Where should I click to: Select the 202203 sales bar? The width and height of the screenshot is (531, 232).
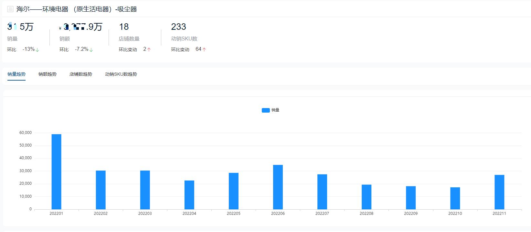tap(145, 190)
